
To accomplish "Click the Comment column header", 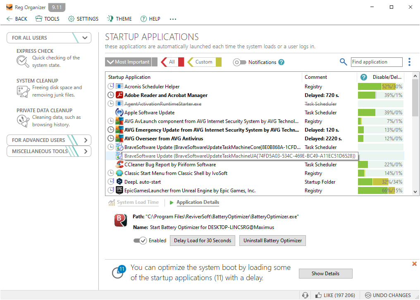I will coord(329,77).
